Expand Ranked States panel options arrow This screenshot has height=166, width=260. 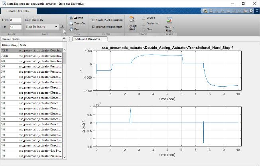click(x=64, y=39)
